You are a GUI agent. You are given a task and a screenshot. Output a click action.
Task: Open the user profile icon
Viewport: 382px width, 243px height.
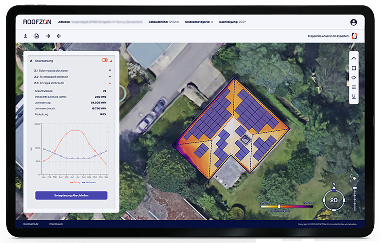pyautogui.click(x=353, y=22)
